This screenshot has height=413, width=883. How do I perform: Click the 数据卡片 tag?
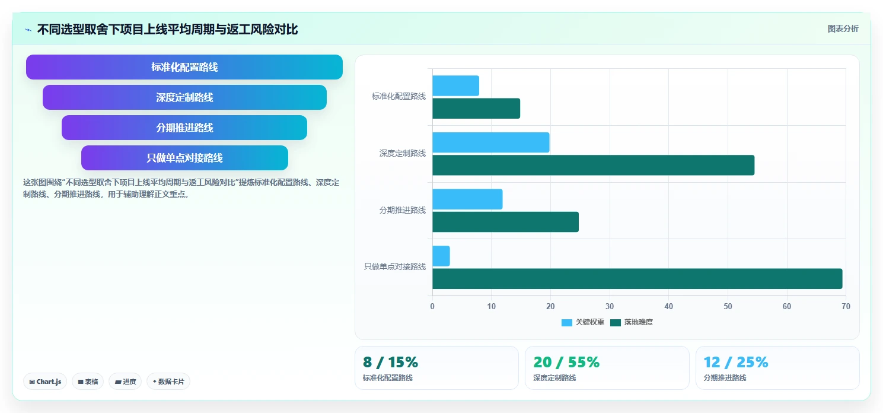coord(168,382)
